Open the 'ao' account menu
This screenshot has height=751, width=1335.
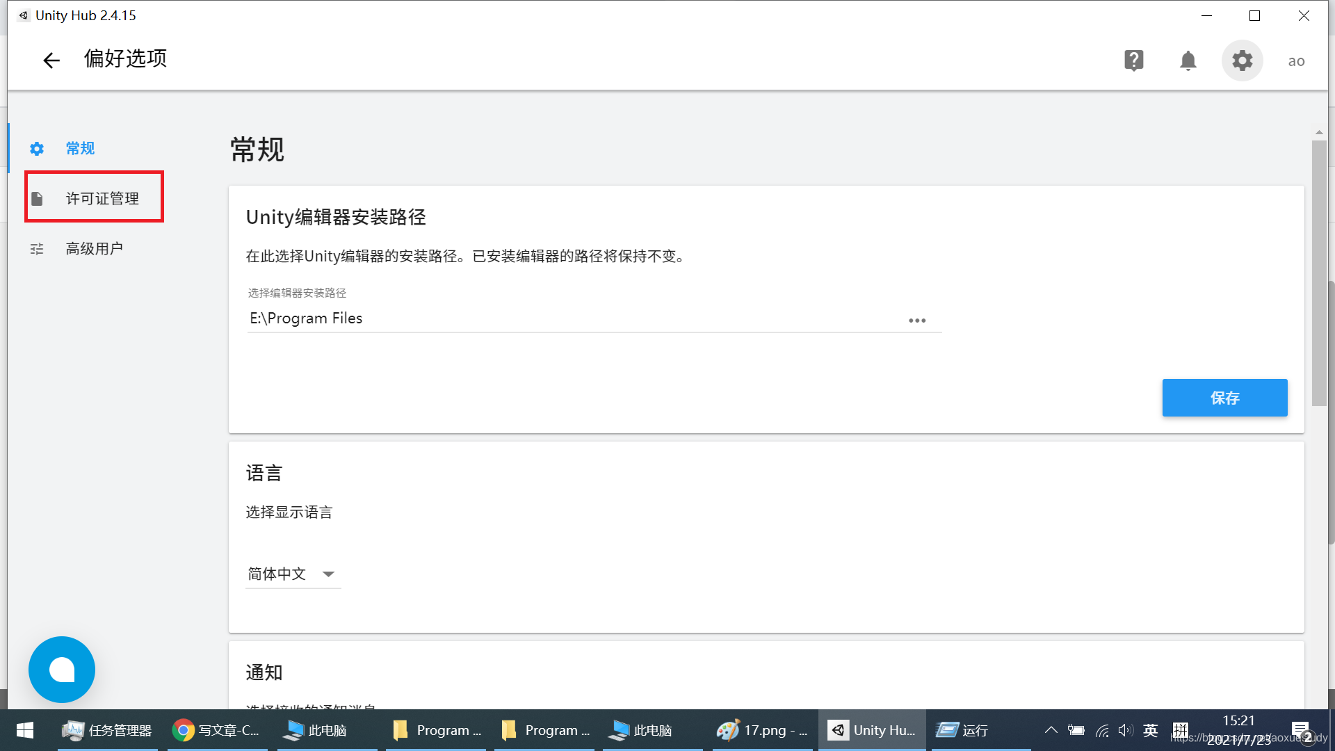[x=1296, y=61]
